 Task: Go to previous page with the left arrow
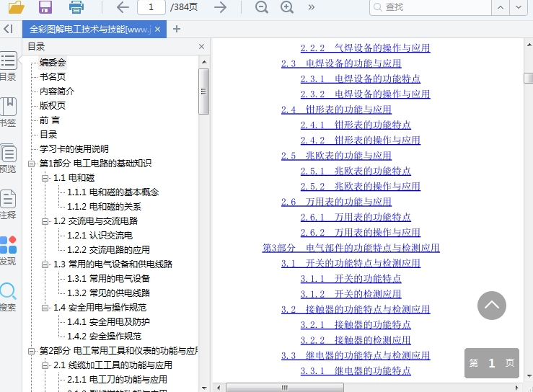click(123, 7)
